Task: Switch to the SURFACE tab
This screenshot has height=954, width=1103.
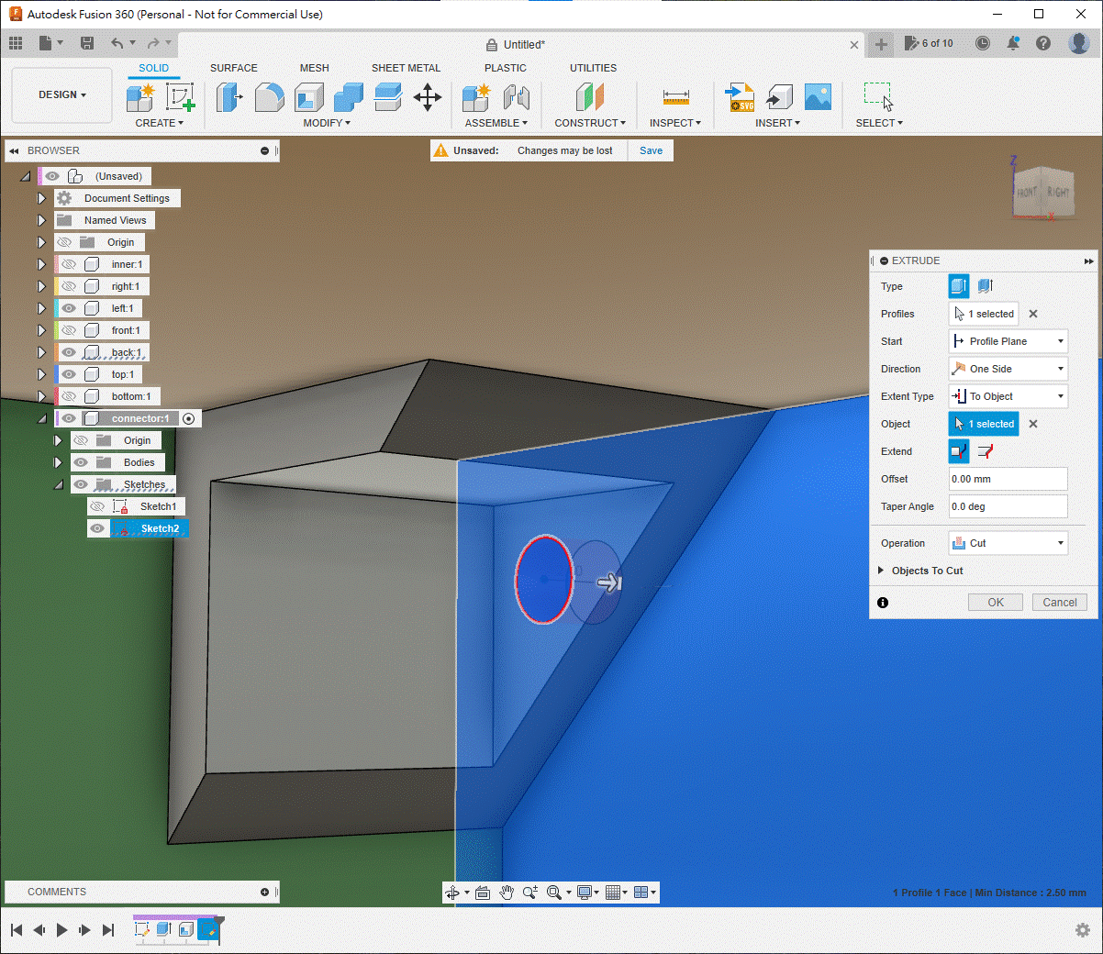Action: [x=233, y=68]
